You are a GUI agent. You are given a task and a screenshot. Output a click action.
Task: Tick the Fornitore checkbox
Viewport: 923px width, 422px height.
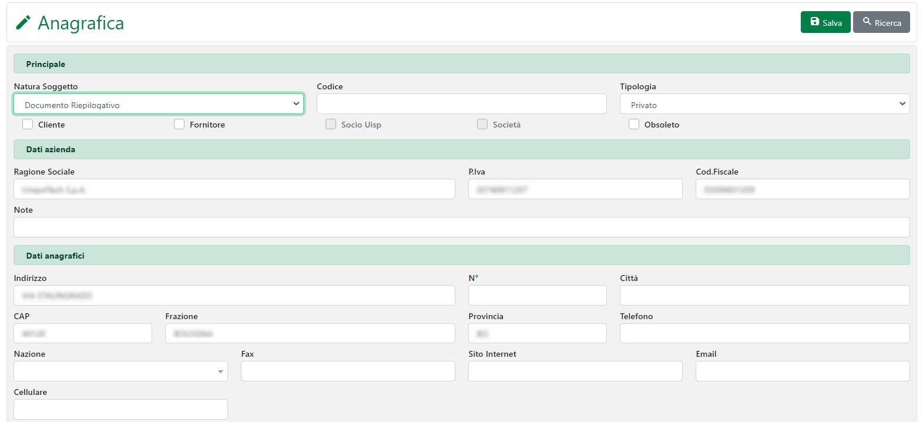pos(179,124)
